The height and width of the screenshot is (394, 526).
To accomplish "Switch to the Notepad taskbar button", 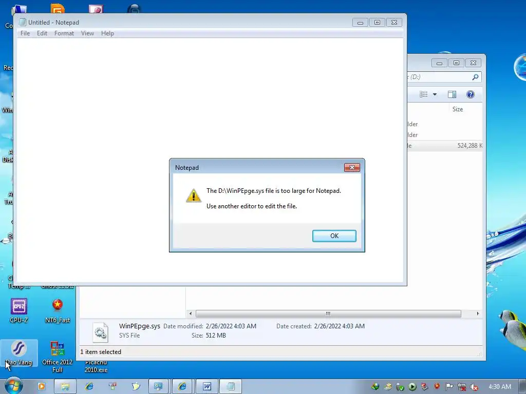I will click(231, 386).
